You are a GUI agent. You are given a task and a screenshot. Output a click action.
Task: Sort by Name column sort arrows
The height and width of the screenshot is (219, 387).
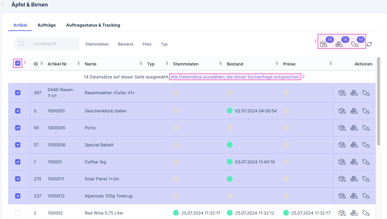[x=141, y=64]
